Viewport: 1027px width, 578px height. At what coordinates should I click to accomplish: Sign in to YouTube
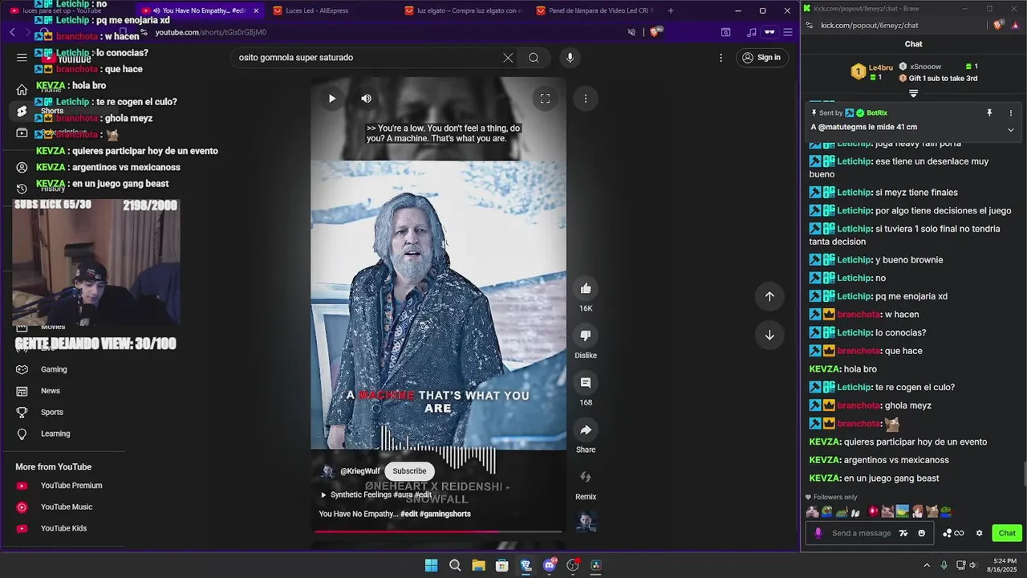761,58
